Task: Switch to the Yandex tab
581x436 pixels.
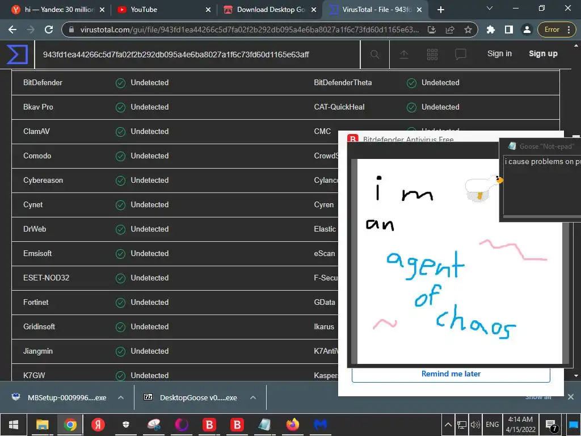Action: (x=58, y=10)
